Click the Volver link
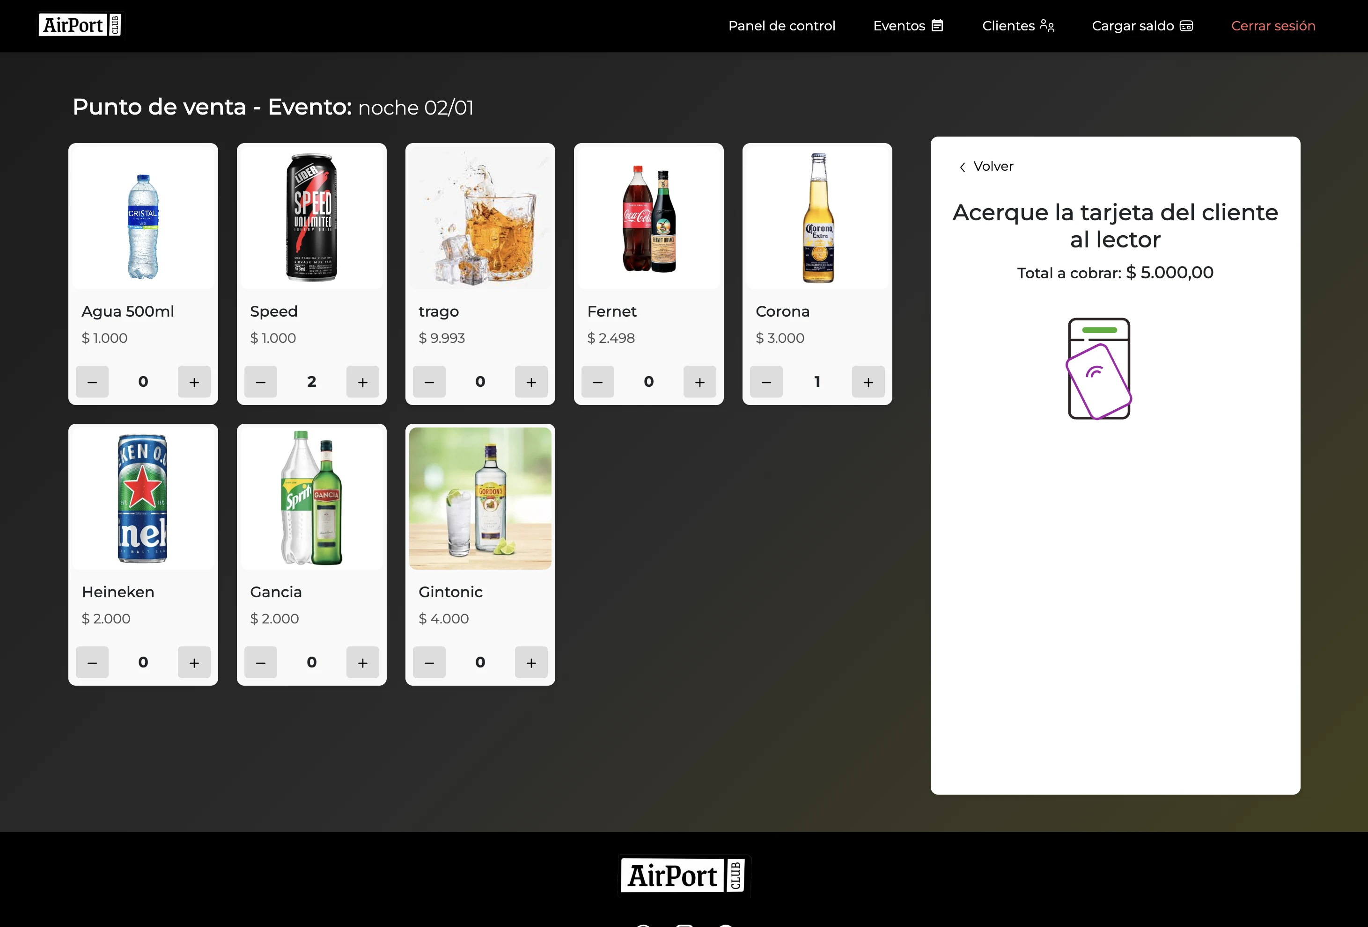 tap(993, 166)
